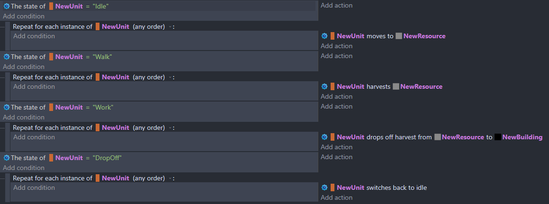Open the "any order" dropdown under the Idle event
This screenshot has width=549, height=204.
click(170, 27)
